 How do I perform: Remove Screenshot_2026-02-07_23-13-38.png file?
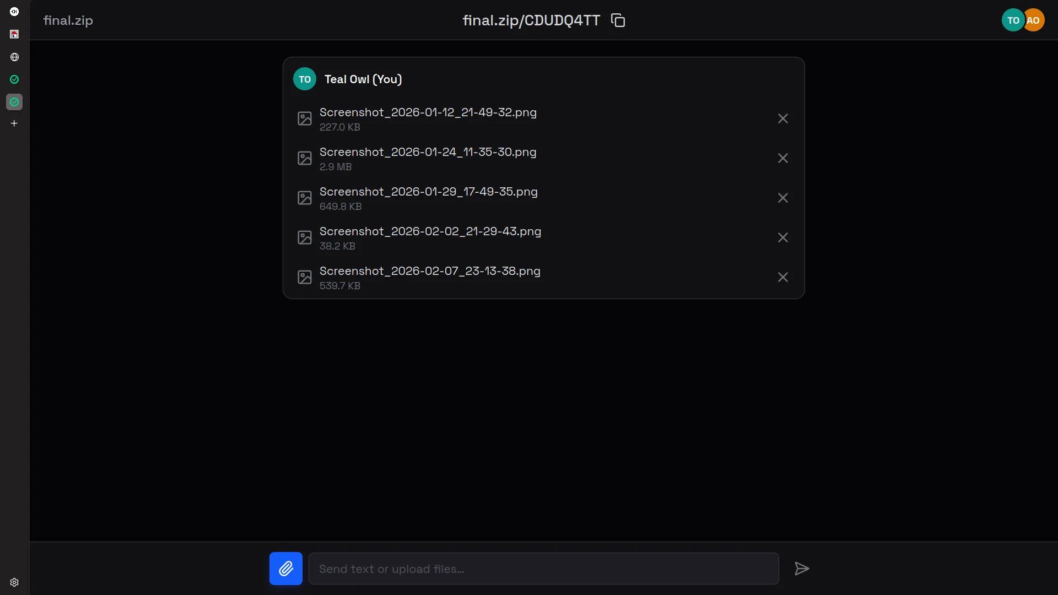click(x=782, y=277)
